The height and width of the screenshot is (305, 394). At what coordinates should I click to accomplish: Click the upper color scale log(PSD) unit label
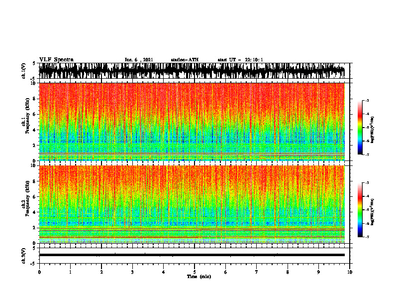point(373,130)
